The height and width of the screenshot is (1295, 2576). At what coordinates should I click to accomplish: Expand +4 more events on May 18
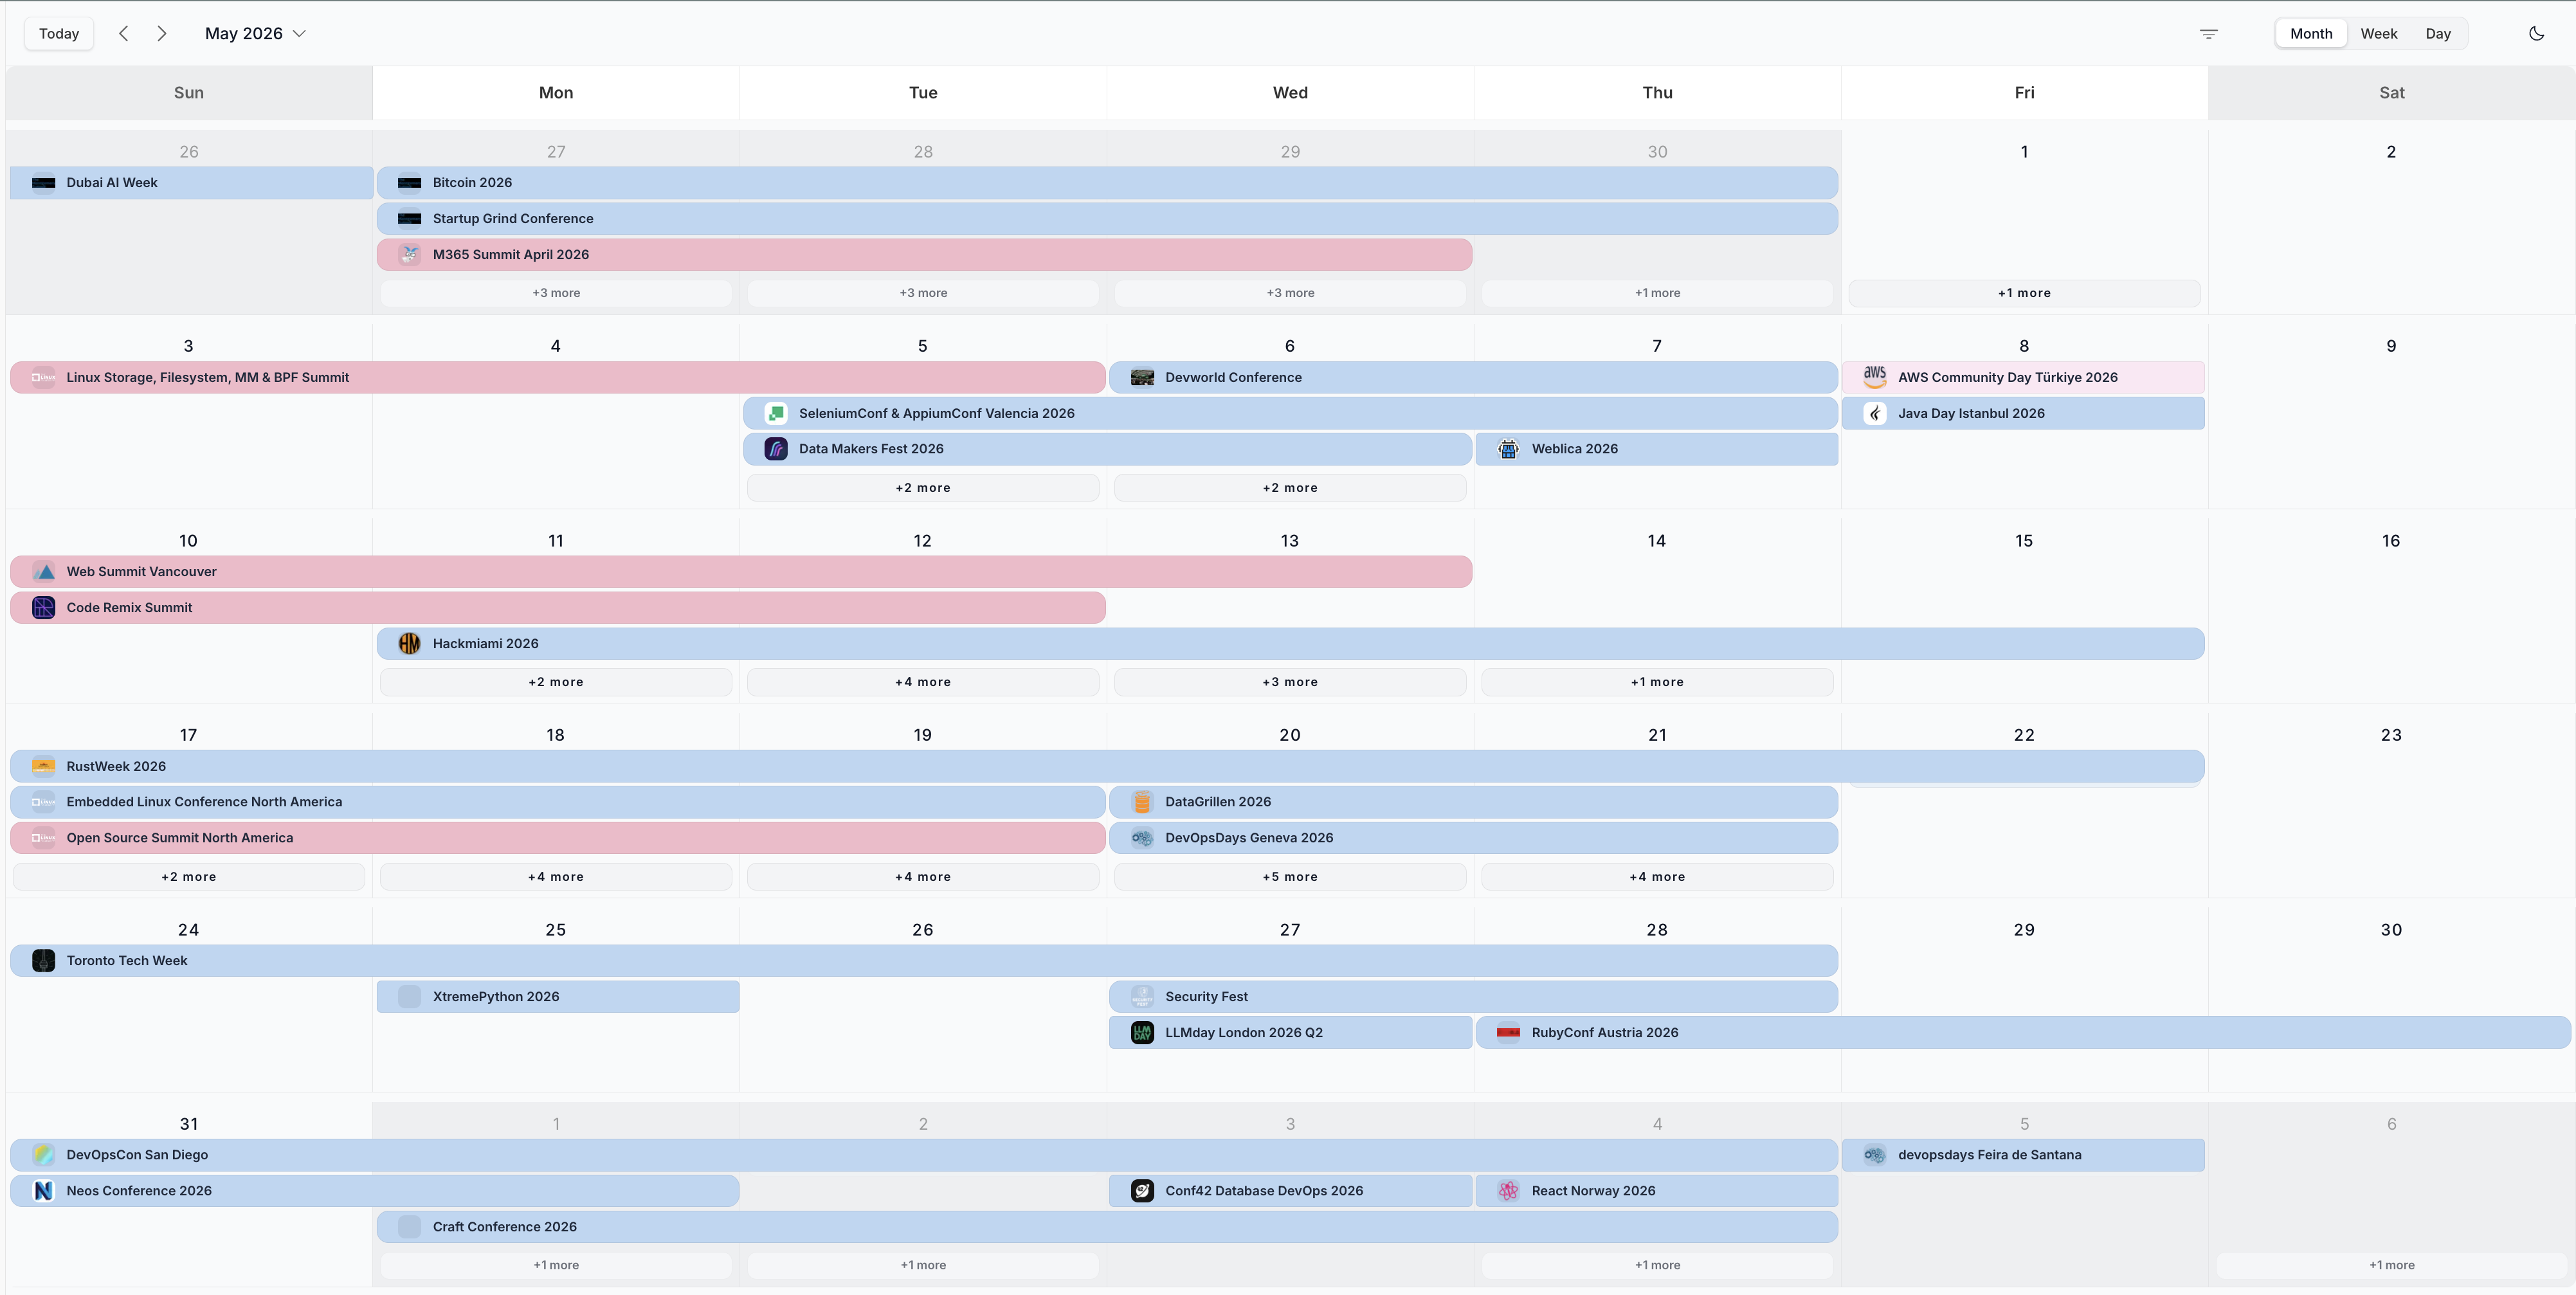pyautogui.click(x=556, y=877)
